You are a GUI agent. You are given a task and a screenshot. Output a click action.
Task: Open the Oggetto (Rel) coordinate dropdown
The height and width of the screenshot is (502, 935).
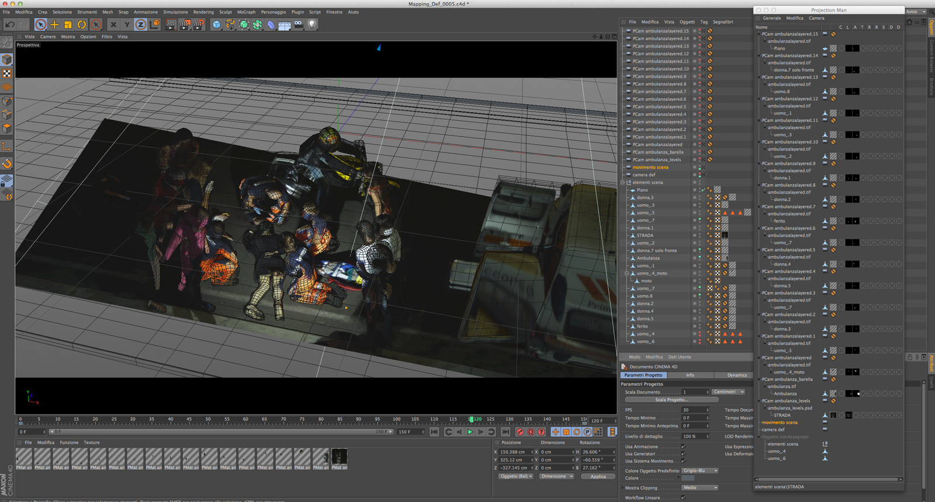(515, 476)
